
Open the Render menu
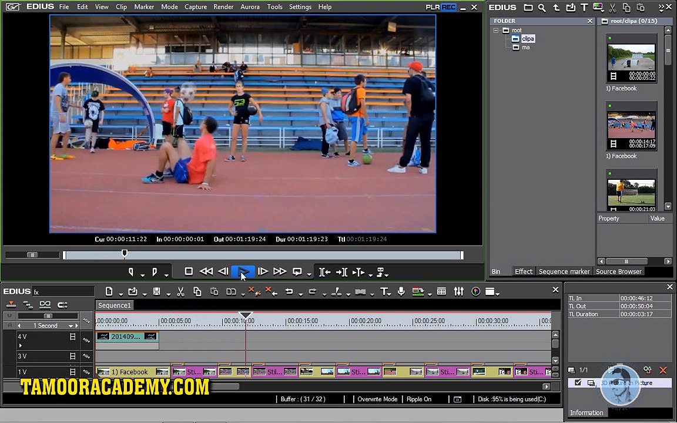coord(223,7)
